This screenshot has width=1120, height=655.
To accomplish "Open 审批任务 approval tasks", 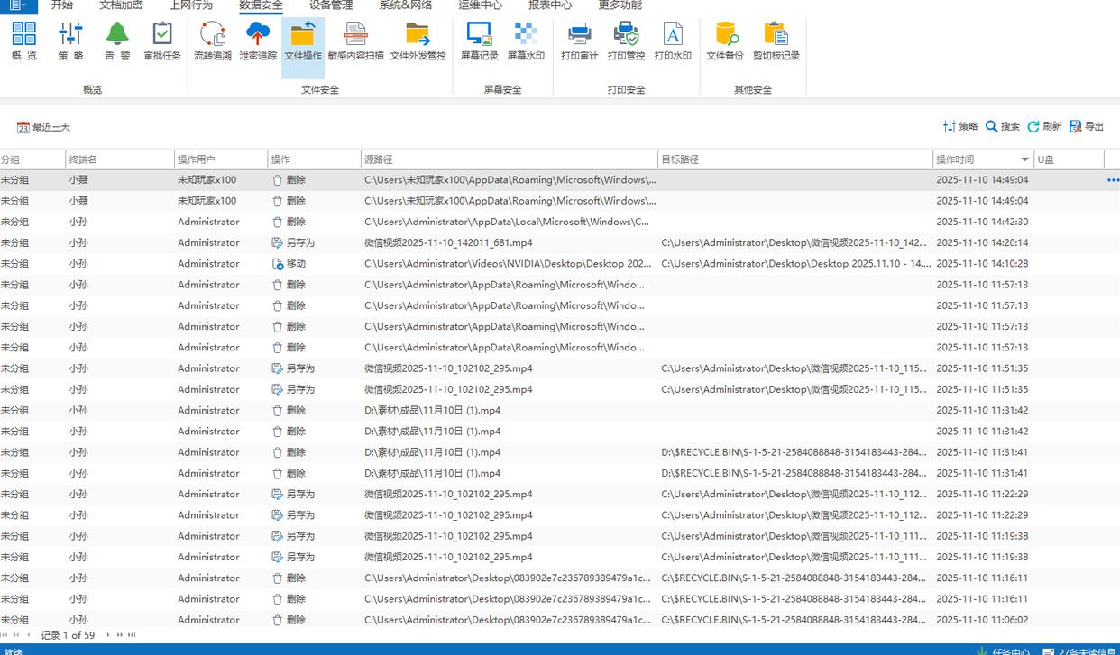I will [162, 41].
